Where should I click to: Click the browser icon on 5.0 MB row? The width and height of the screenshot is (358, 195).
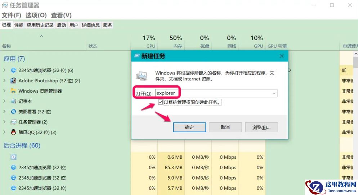pyautogui.click(x=13, y=178)
